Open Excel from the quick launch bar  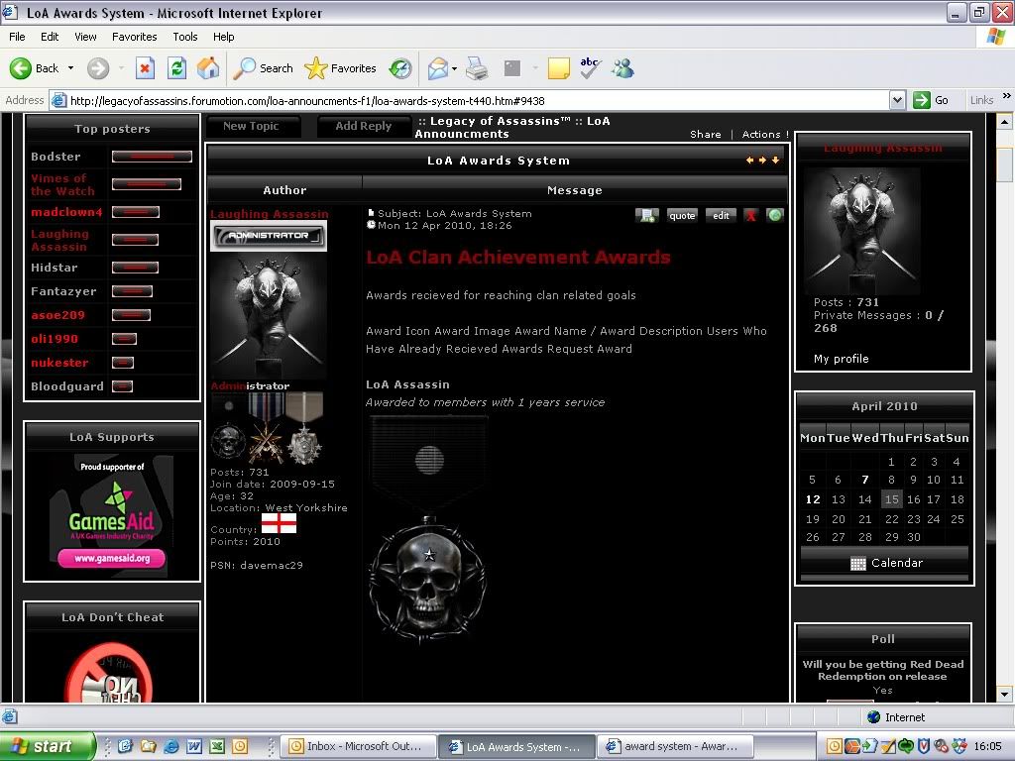(x=217, y=746)
